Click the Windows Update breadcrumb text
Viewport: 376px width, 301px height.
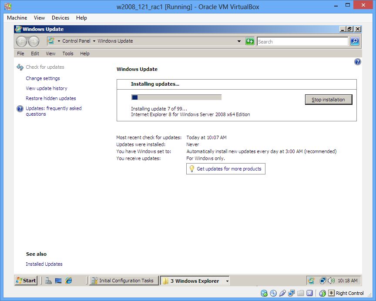(x=115, y=41)
